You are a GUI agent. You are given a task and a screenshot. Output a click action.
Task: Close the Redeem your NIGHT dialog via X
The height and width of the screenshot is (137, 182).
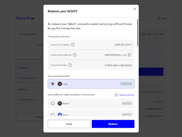135,9
